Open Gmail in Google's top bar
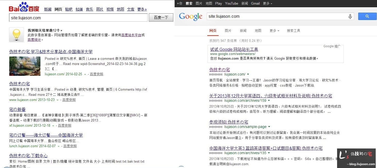This screenshot has width=377, height=168. pyautogui.click(x=255, y=3)
